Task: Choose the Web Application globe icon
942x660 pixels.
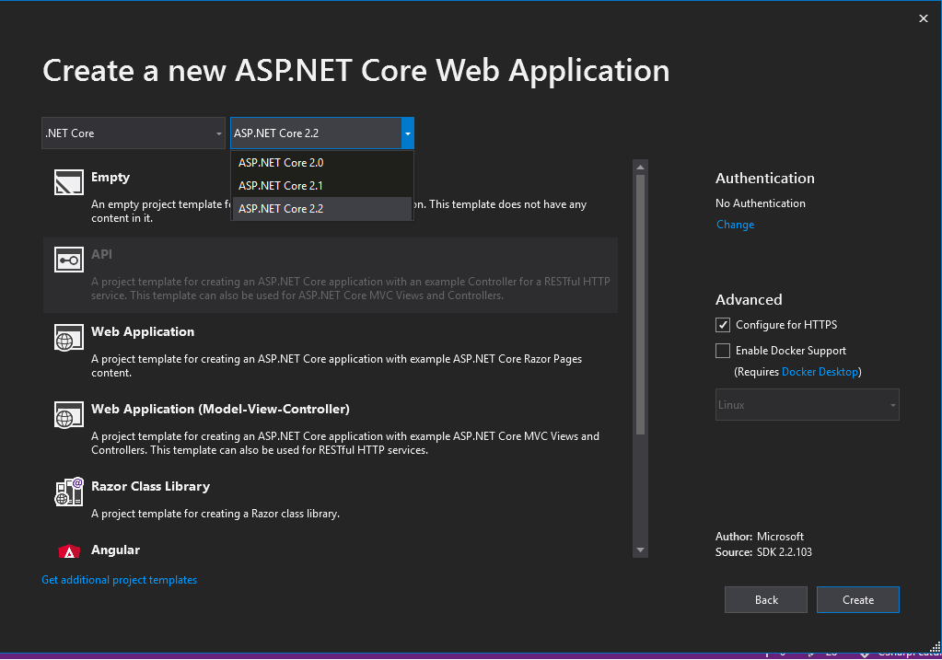Action: [x=69, y=338]
